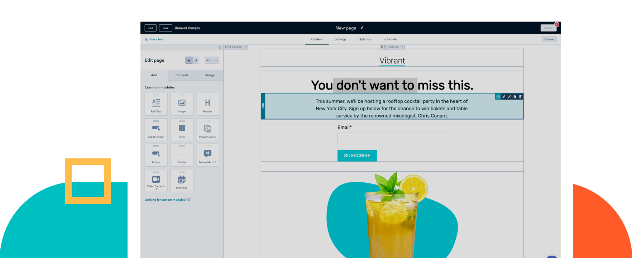
Task: Click the Exit button
Action: click(x=150, y=28)
